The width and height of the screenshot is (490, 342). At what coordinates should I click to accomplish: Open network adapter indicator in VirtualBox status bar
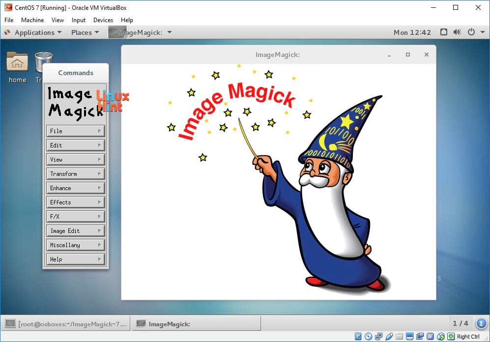(x=379, y=337)
